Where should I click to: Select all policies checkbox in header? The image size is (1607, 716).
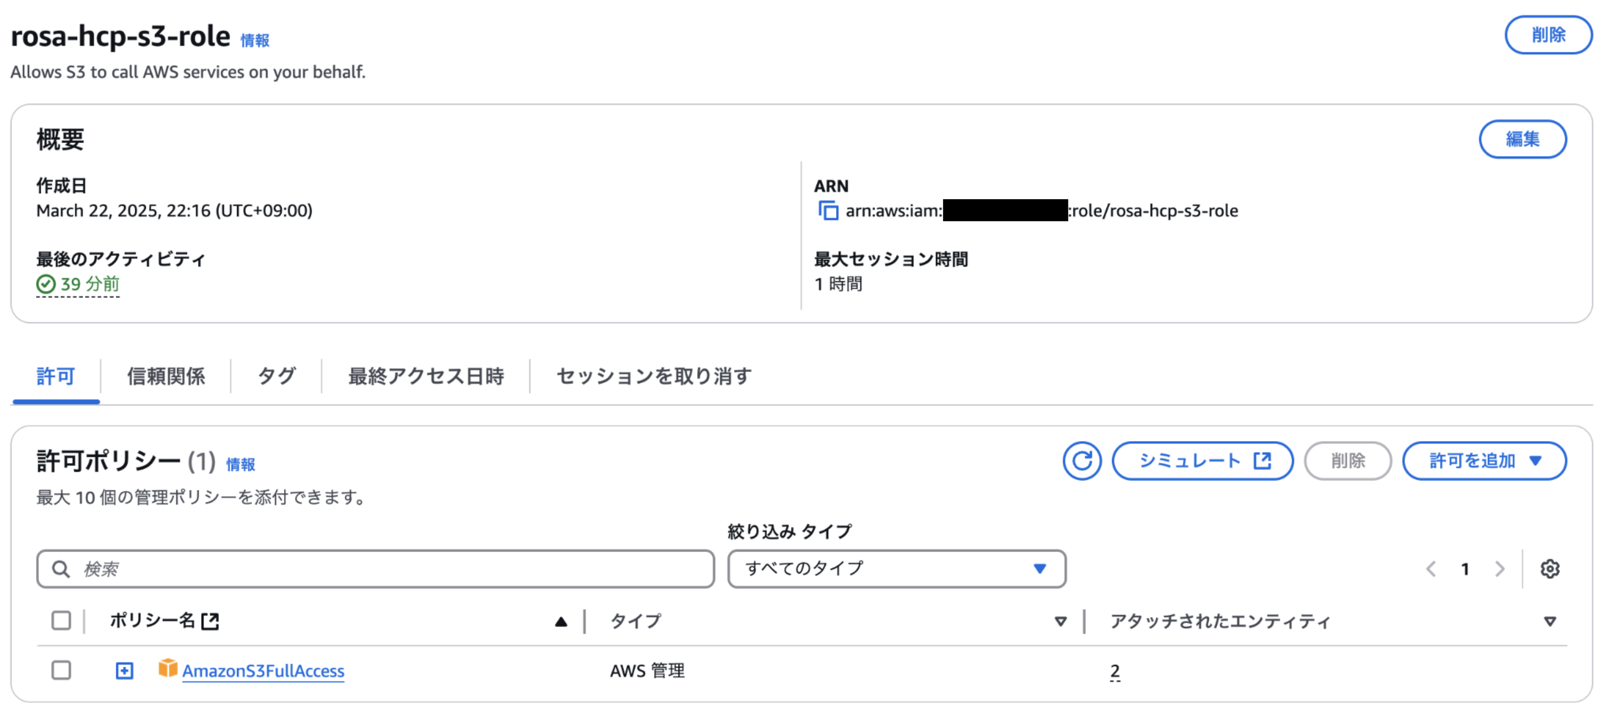(61, 621)
